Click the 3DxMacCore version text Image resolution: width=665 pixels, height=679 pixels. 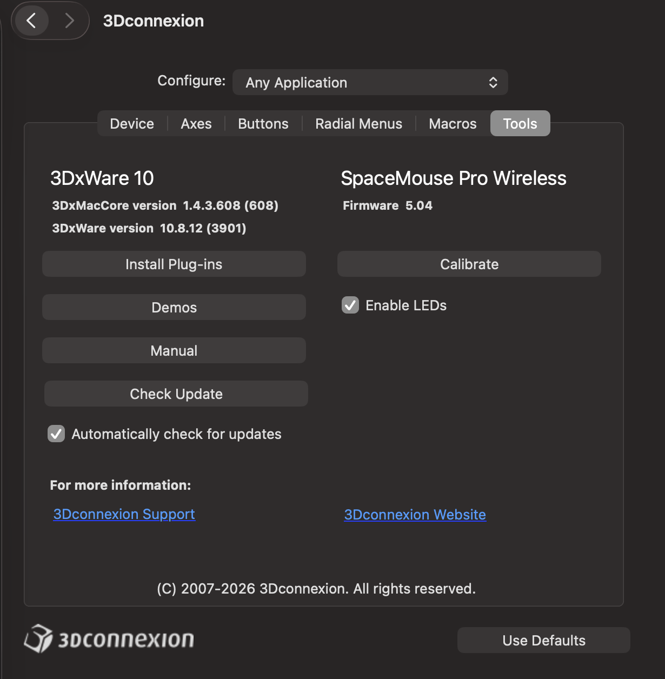tap(165, 205)
